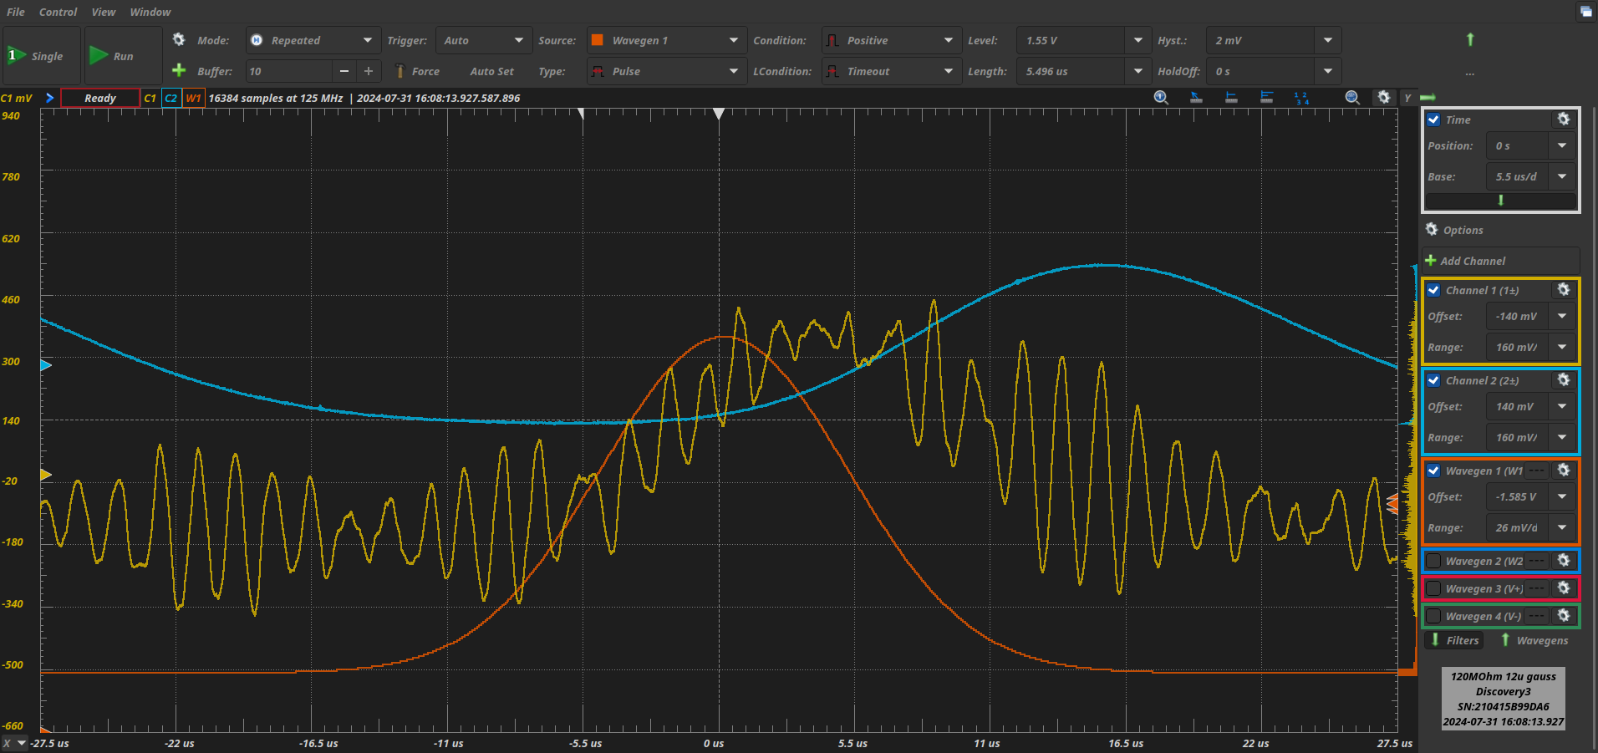Toggle the C2 channel label tab
The height and width of the screenshot is (753, 1598).
171,98
